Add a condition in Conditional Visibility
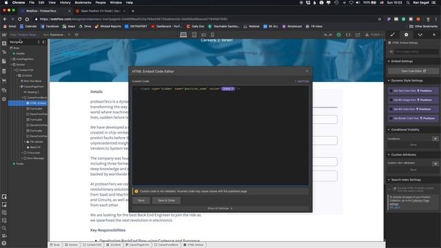Screen dimensions: 441x248 click(435, 138)
